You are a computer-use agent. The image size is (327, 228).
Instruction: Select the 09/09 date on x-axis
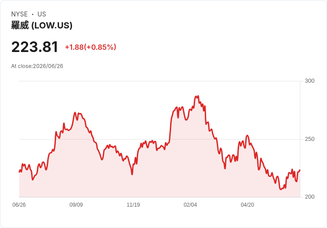[76, 205]
